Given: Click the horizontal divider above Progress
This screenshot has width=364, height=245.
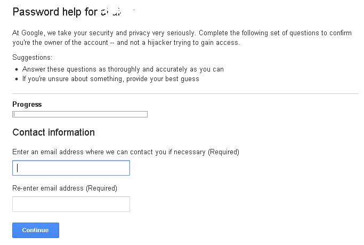Looking at the screenshot, I should pos(185,94).
